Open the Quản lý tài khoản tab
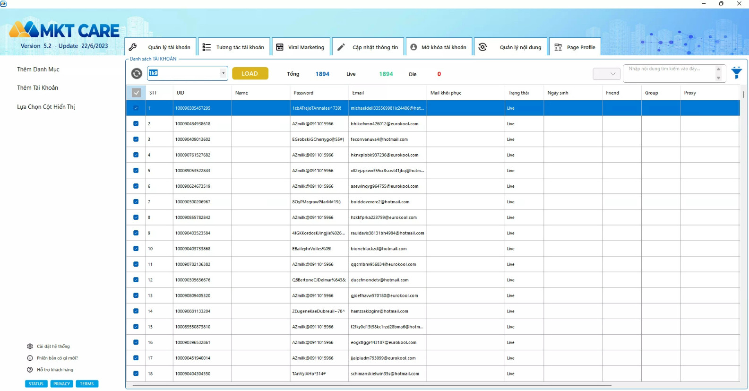Image resolution: width=749 pixels, height=391 pixels. [x=161, y=47]
